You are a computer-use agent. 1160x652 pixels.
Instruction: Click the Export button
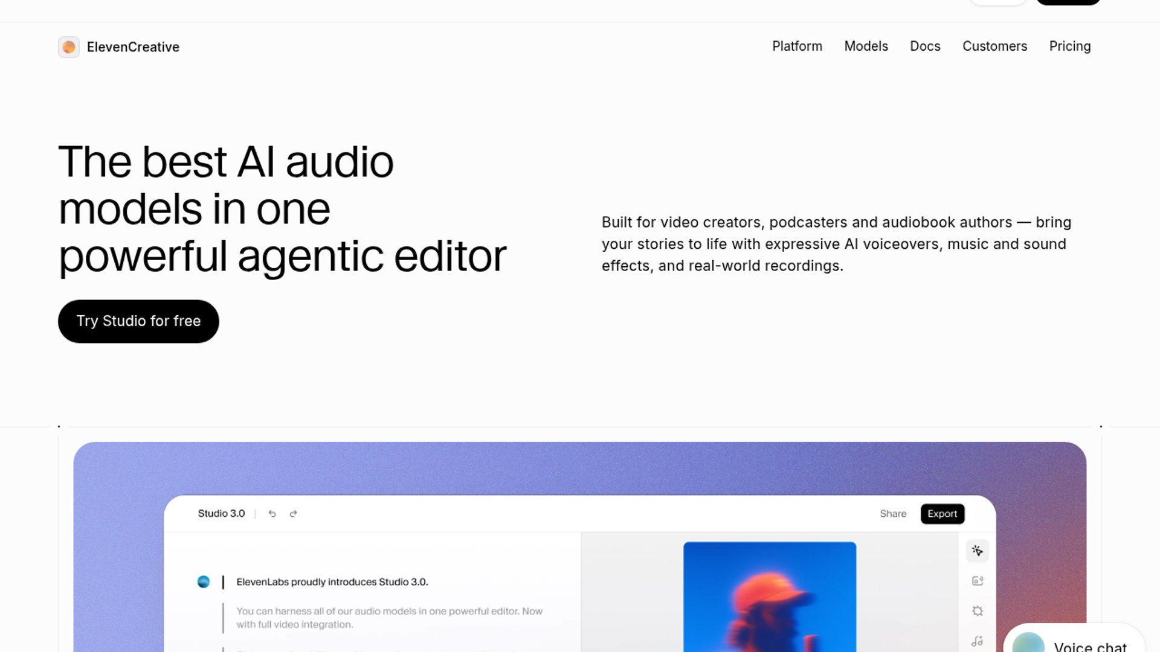[942, 514]
